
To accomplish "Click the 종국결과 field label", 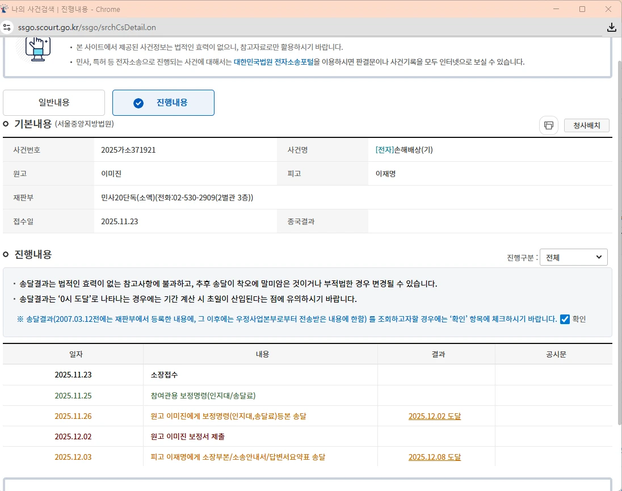I will tap(301, 221).
